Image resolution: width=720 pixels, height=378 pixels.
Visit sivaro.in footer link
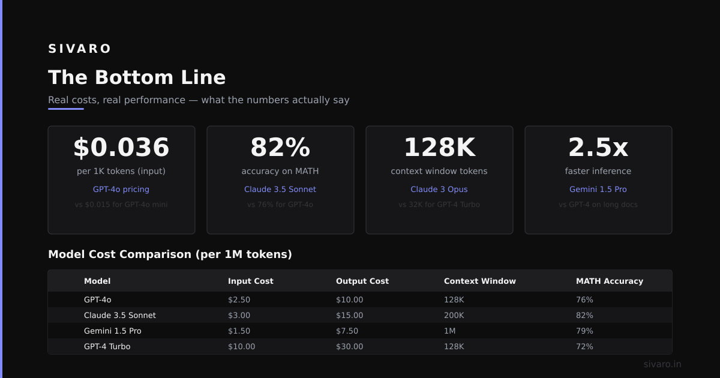(x=662, y=364)
